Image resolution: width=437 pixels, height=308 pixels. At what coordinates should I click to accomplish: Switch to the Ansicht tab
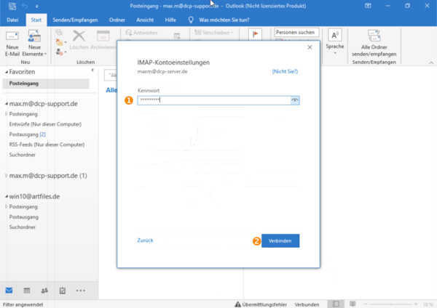pyautogui.click(x=145, y=20)
